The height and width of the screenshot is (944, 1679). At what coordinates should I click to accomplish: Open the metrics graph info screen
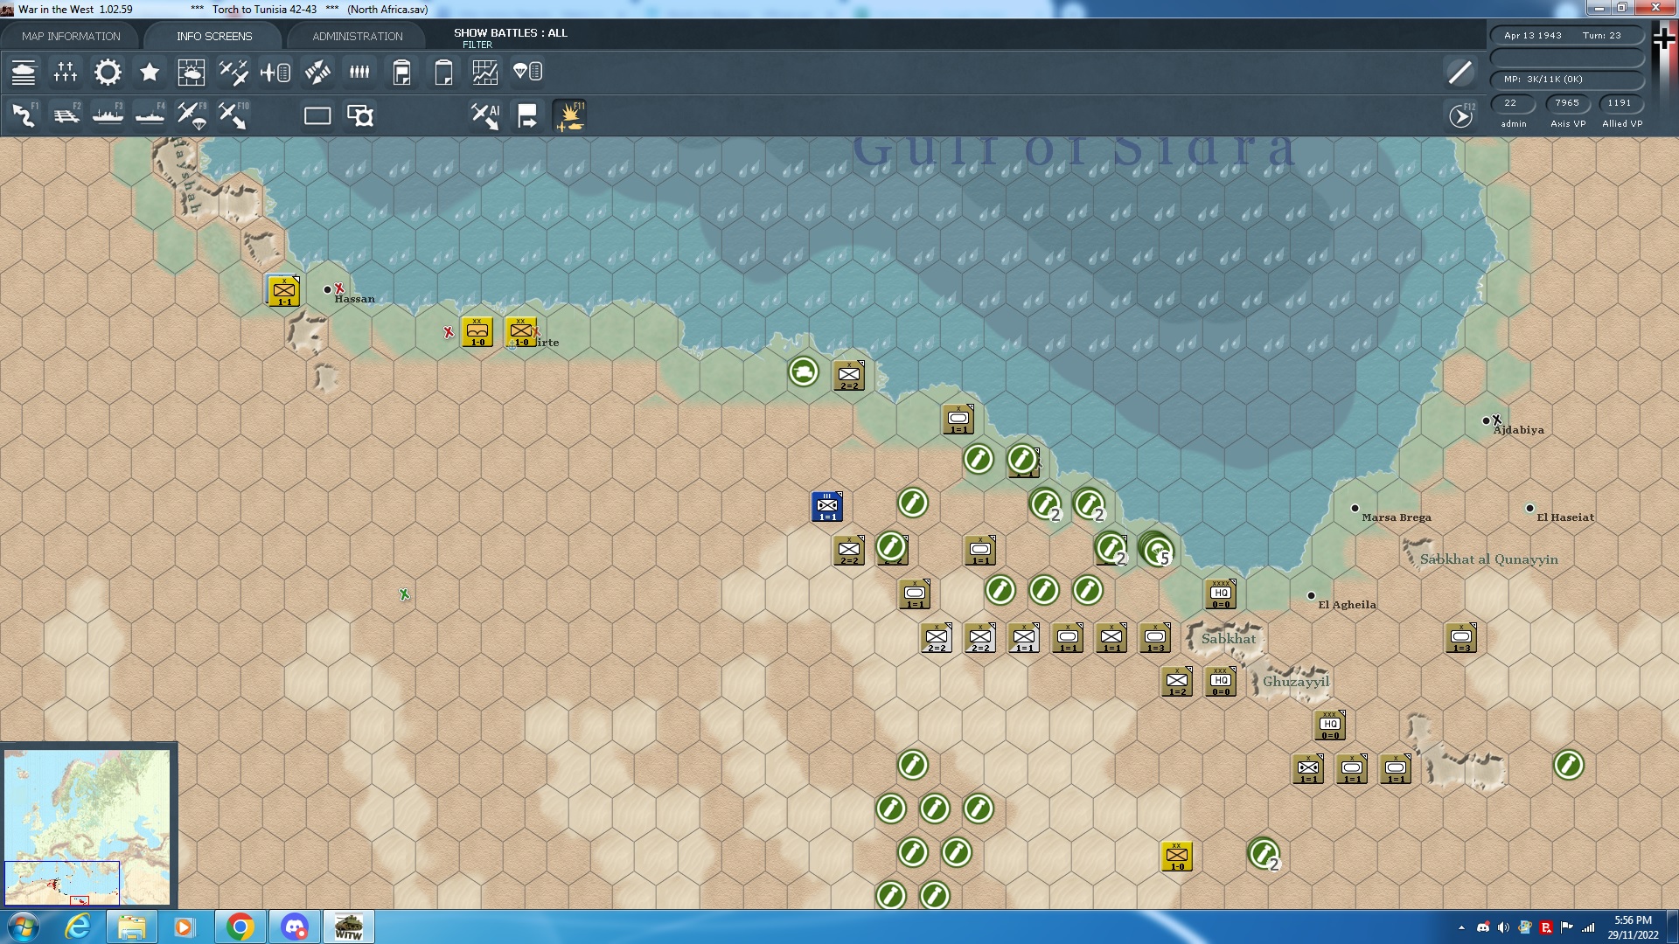[485, 72]
